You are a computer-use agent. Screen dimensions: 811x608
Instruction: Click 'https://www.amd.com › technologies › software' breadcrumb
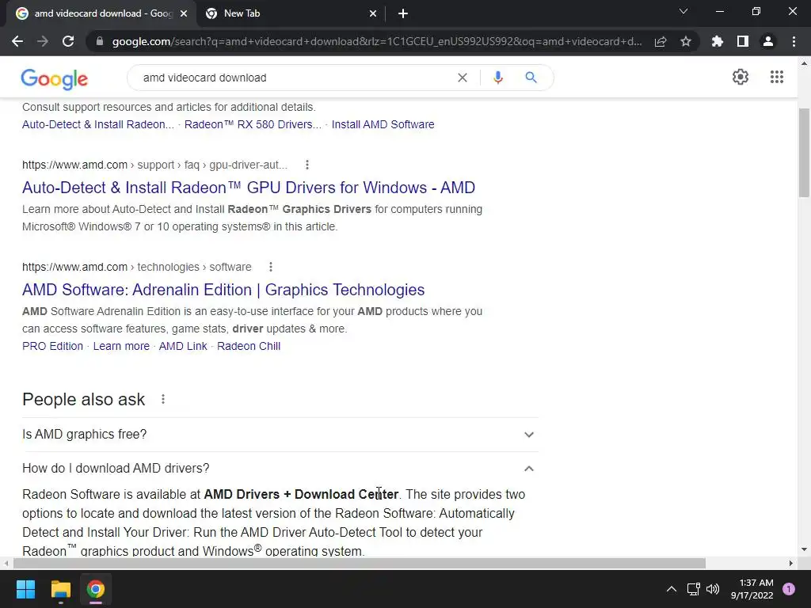coord(136,267)
